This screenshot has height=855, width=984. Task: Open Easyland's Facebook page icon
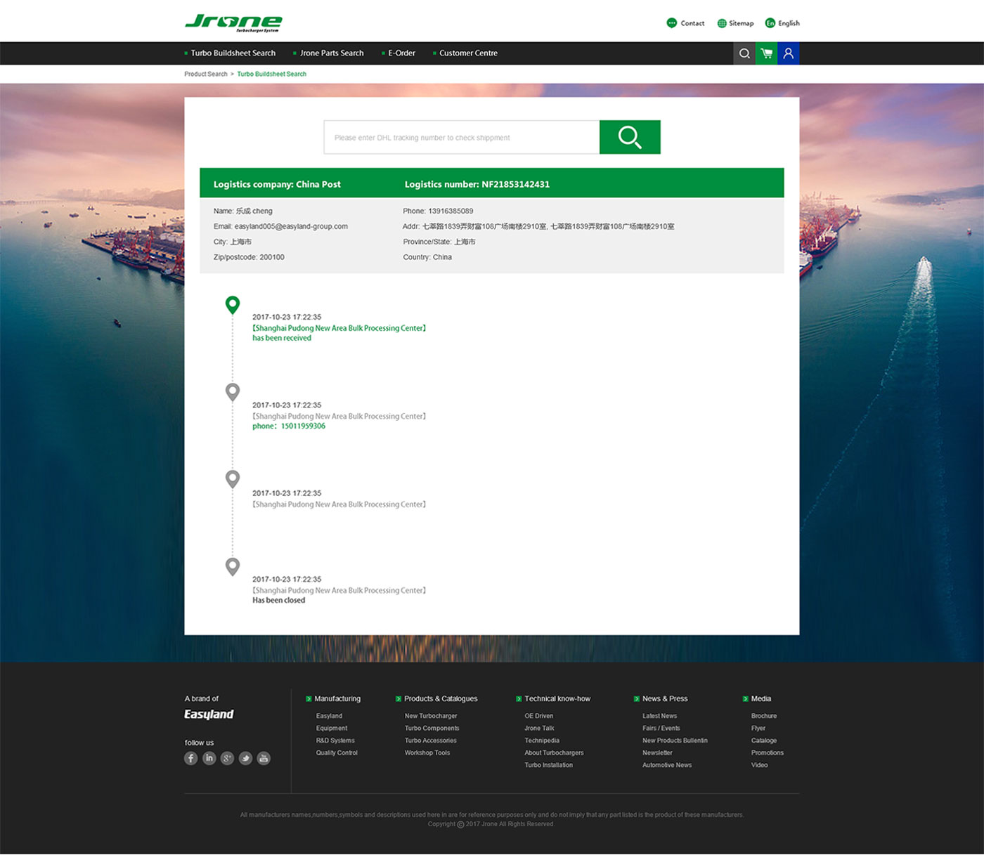(190, 758)
